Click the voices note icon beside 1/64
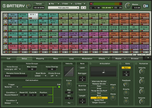Image resolution: width=152 pixels, height=108 pixels. (x=91, y=8)
